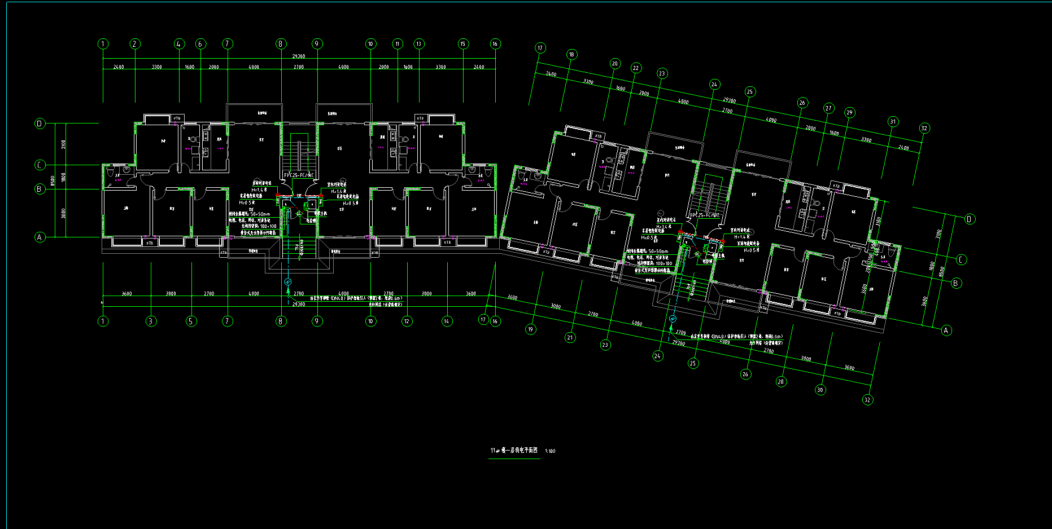Image resolution: width=1052 pixels, height=529 pixels.
Task: Select grid bubble 30 below rotated plan
Action: [x=820, y=390]
